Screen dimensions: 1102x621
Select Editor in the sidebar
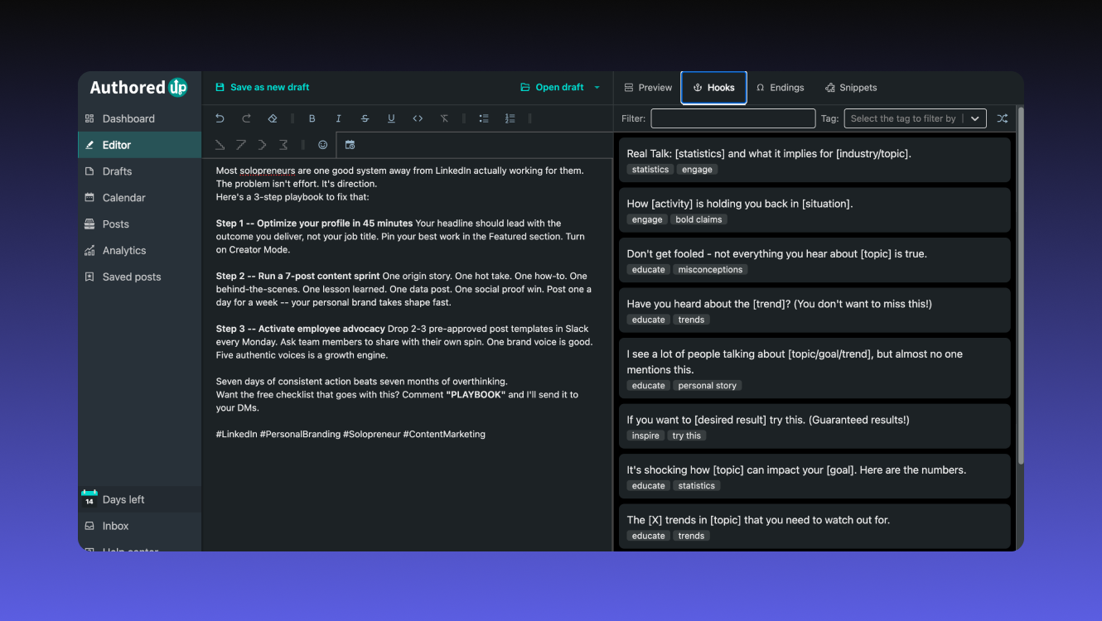pos(139,145)
